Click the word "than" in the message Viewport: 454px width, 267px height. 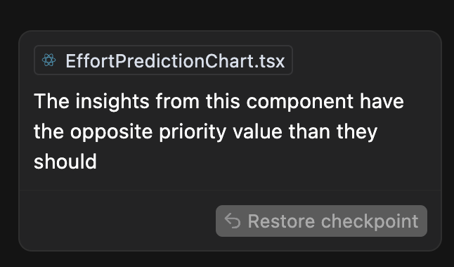(309, 131)
